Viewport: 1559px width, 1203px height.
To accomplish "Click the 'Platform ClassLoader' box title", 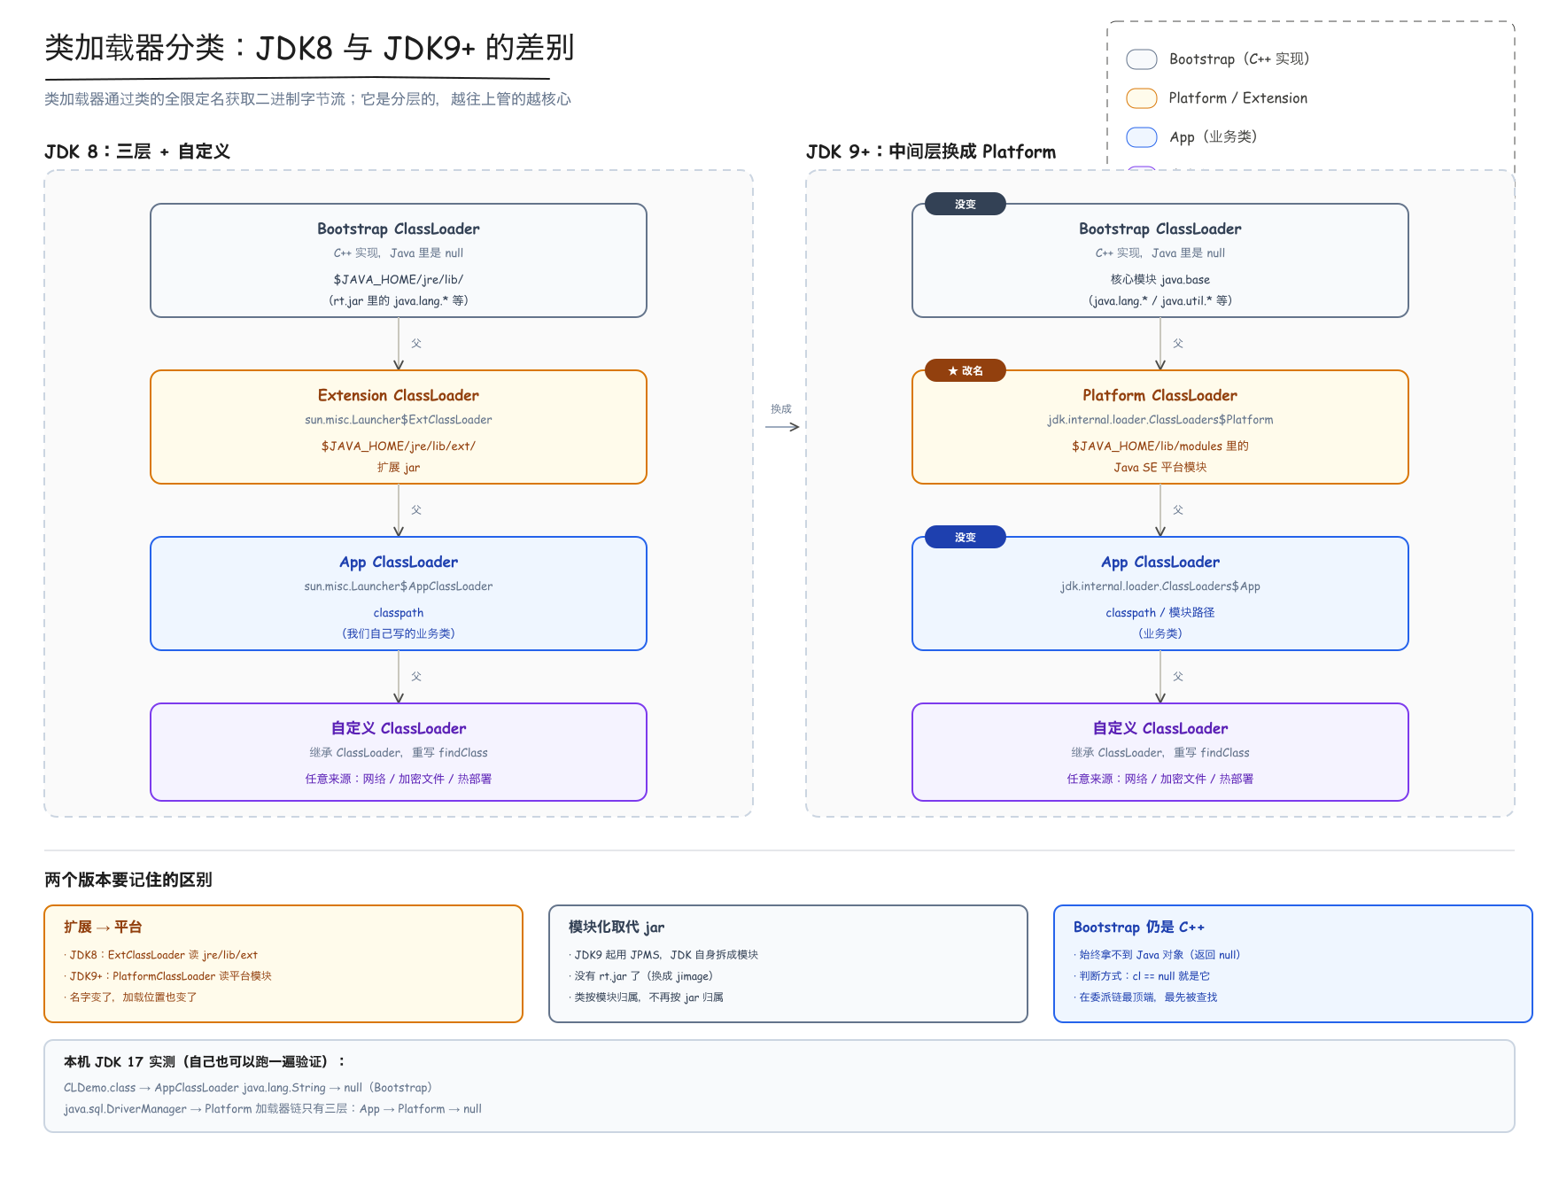I will 1160,395.
